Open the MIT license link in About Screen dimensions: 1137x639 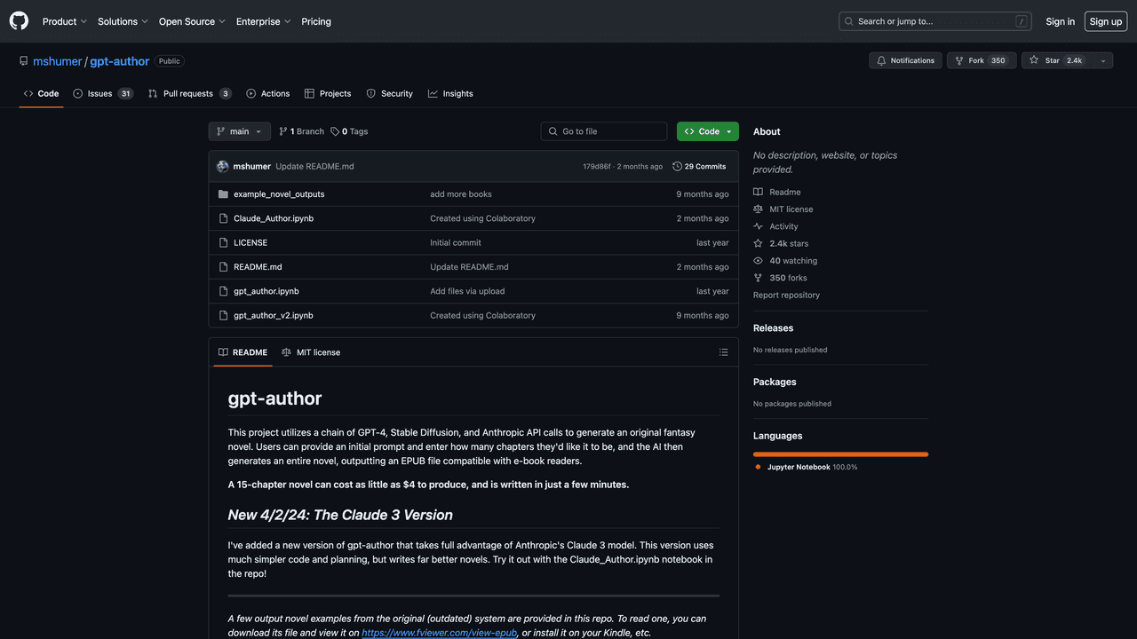point(783,209)
